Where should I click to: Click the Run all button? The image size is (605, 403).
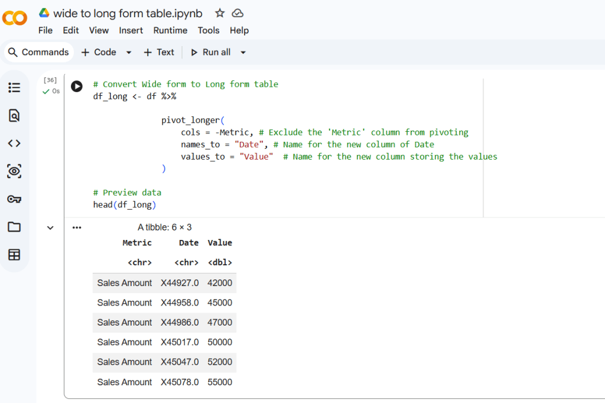click(211, 52)
